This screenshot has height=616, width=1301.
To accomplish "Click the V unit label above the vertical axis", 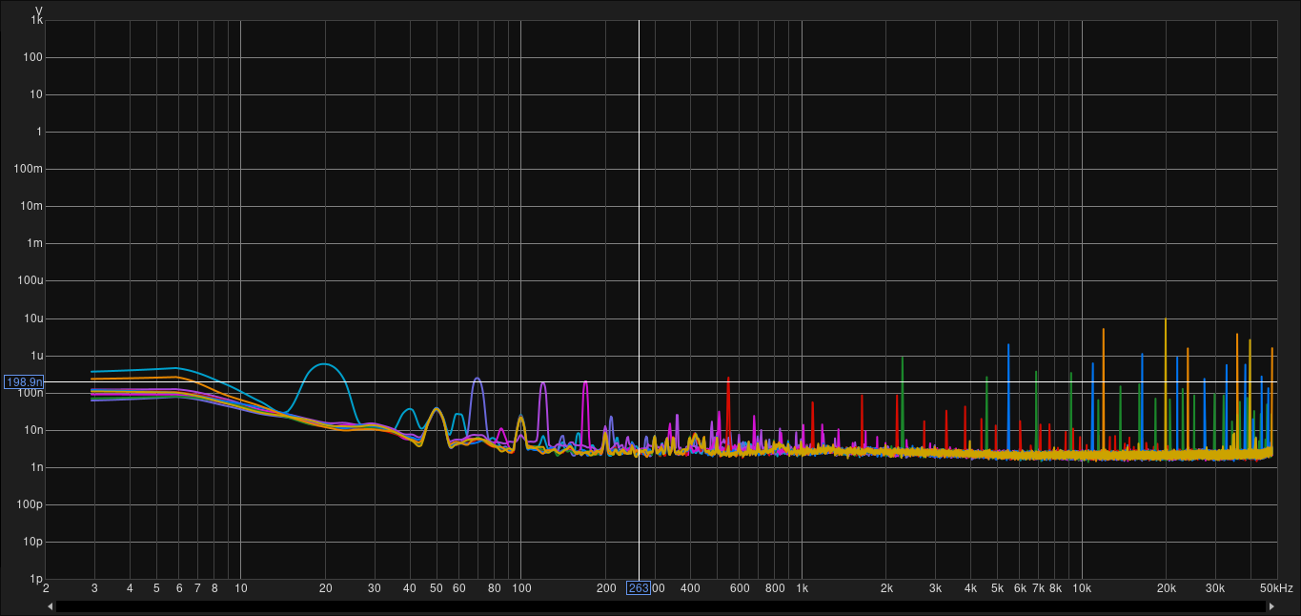I will (x=38, y=10).
